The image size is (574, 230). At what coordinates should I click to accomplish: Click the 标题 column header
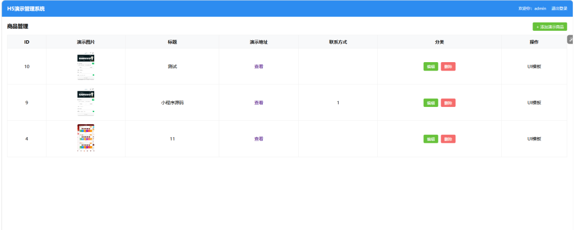coord(173,42)
